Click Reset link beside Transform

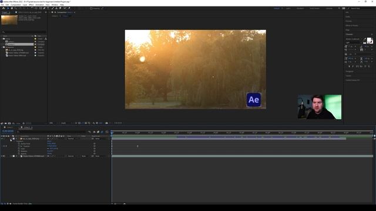point(49,141)
